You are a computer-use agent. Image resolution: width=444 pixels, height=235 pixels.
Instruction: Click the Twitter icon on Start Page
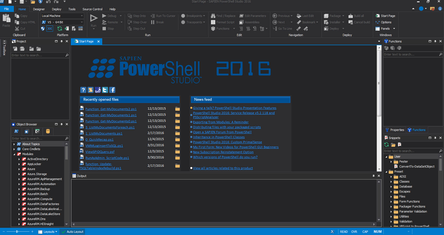tap(105, 90)
